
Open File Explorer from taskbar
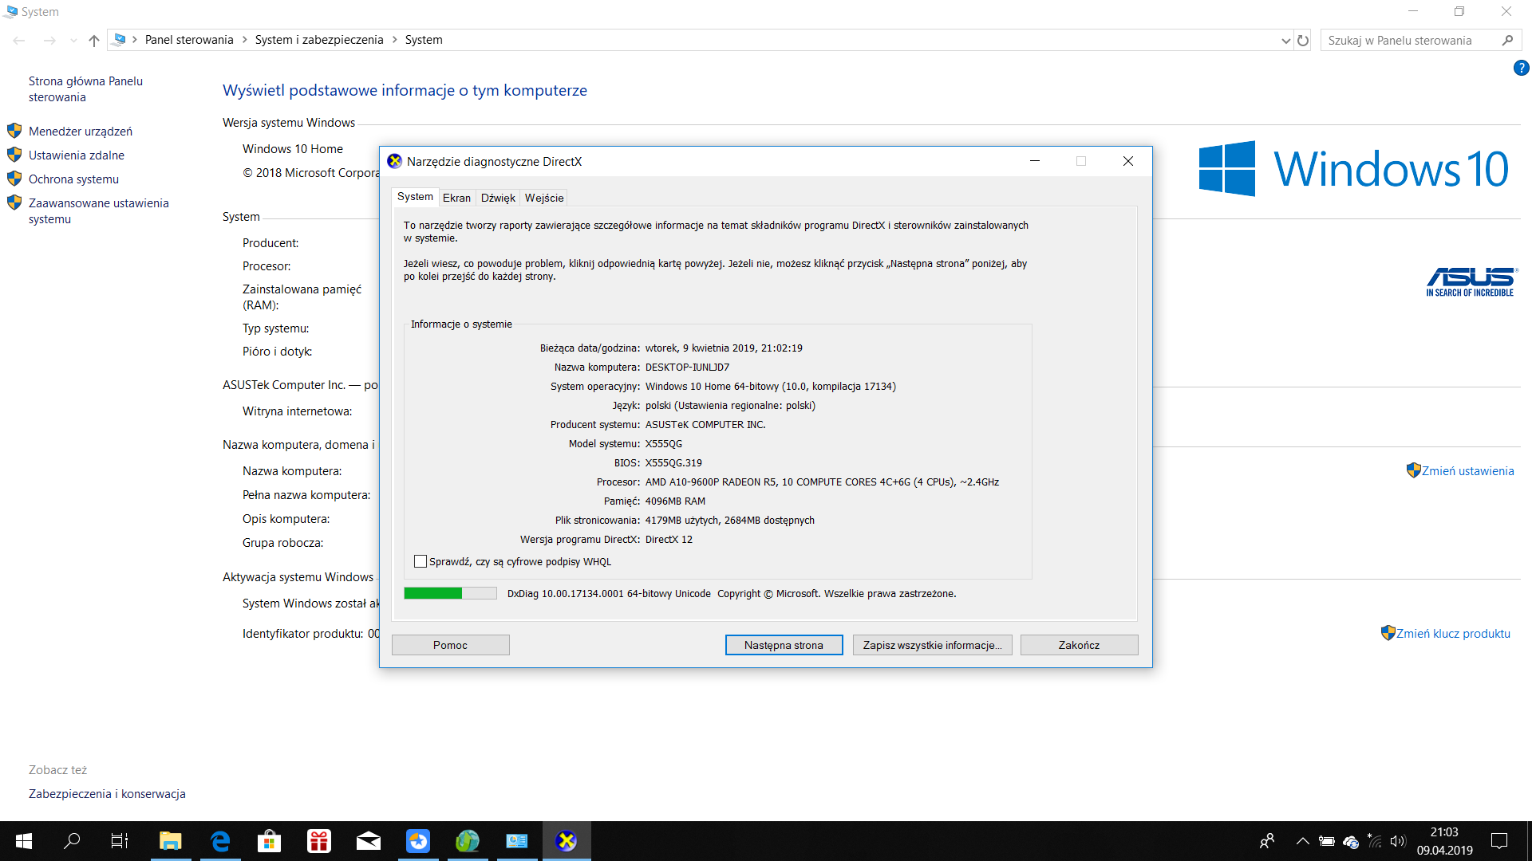click(x=171, y=841)
